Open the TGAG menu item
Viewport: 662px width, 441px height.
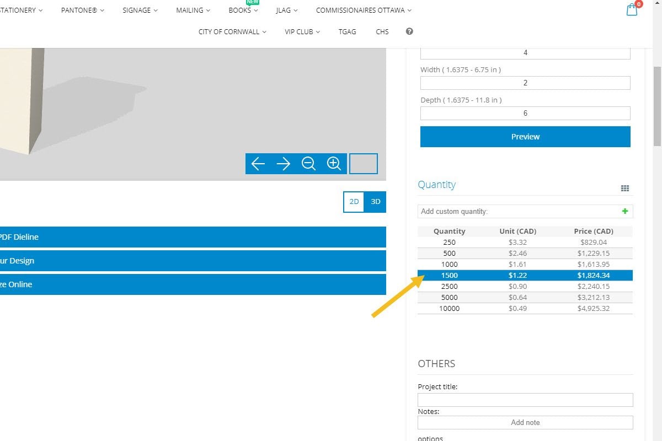347,31
